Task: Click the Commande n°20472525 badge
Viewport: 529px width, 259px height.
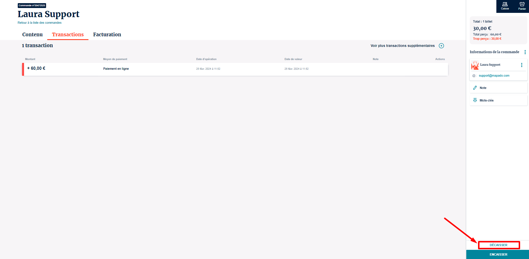Action: point(32,5)
